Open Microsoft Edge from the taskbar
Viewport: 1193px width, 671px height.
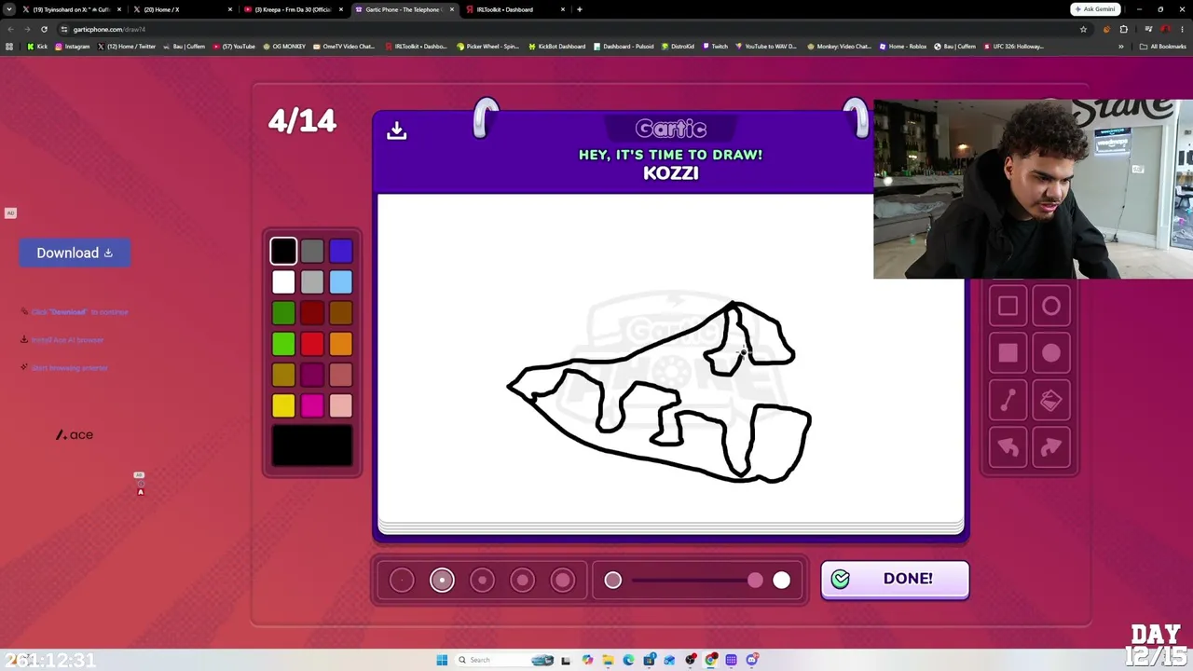pyautogui.click(x=628, y=660)
